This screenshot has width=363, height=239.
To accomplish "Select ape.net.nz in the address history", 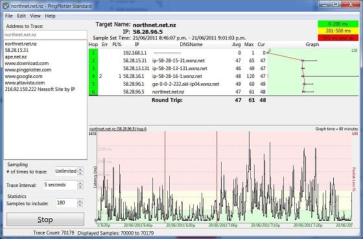I will [x=16, y=57].
